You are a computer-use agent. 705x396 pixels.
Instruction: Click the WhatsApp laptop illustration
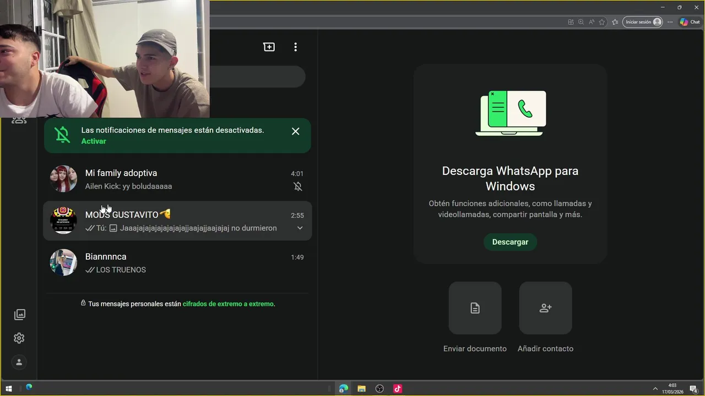tap(511, 113)
